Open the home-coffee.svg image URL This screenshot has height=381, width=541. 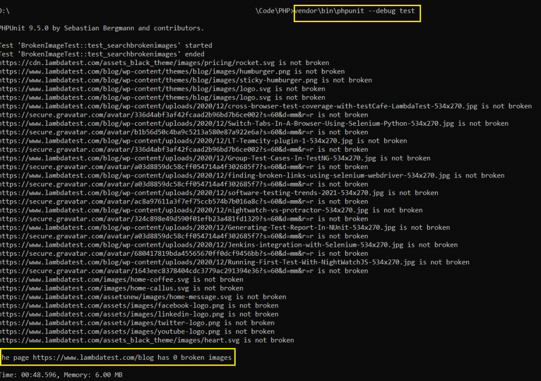(x=94, y=280)
